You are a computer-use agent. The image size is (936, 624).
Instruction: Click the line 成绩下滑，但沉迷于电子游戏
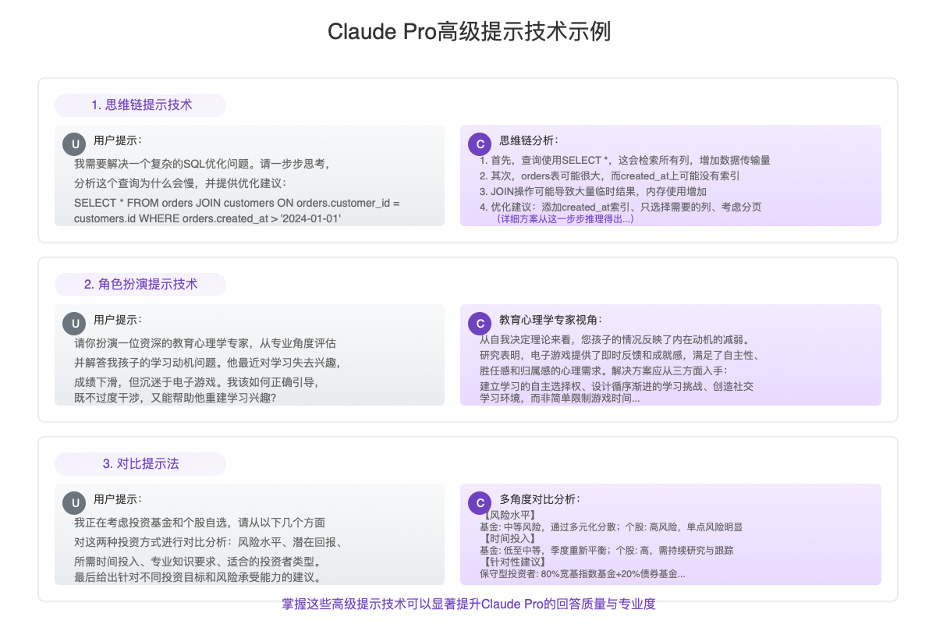point(197,382)
